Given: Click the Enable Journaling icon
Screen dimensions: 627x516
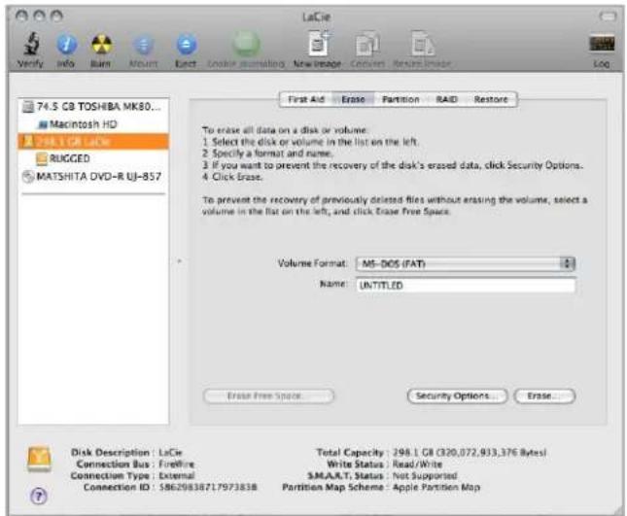Looking at the screenshot, I should coord(246,43).
